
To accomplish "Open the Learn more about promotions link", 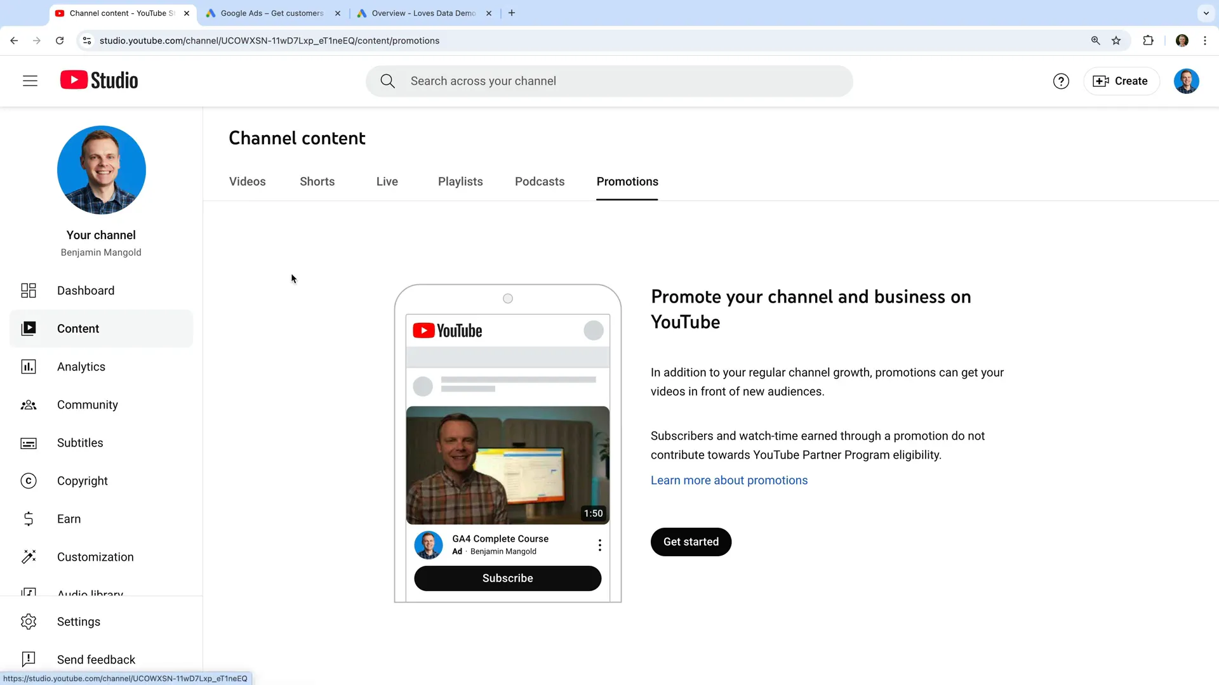I will pyautogui.click(x=729, y=480).
